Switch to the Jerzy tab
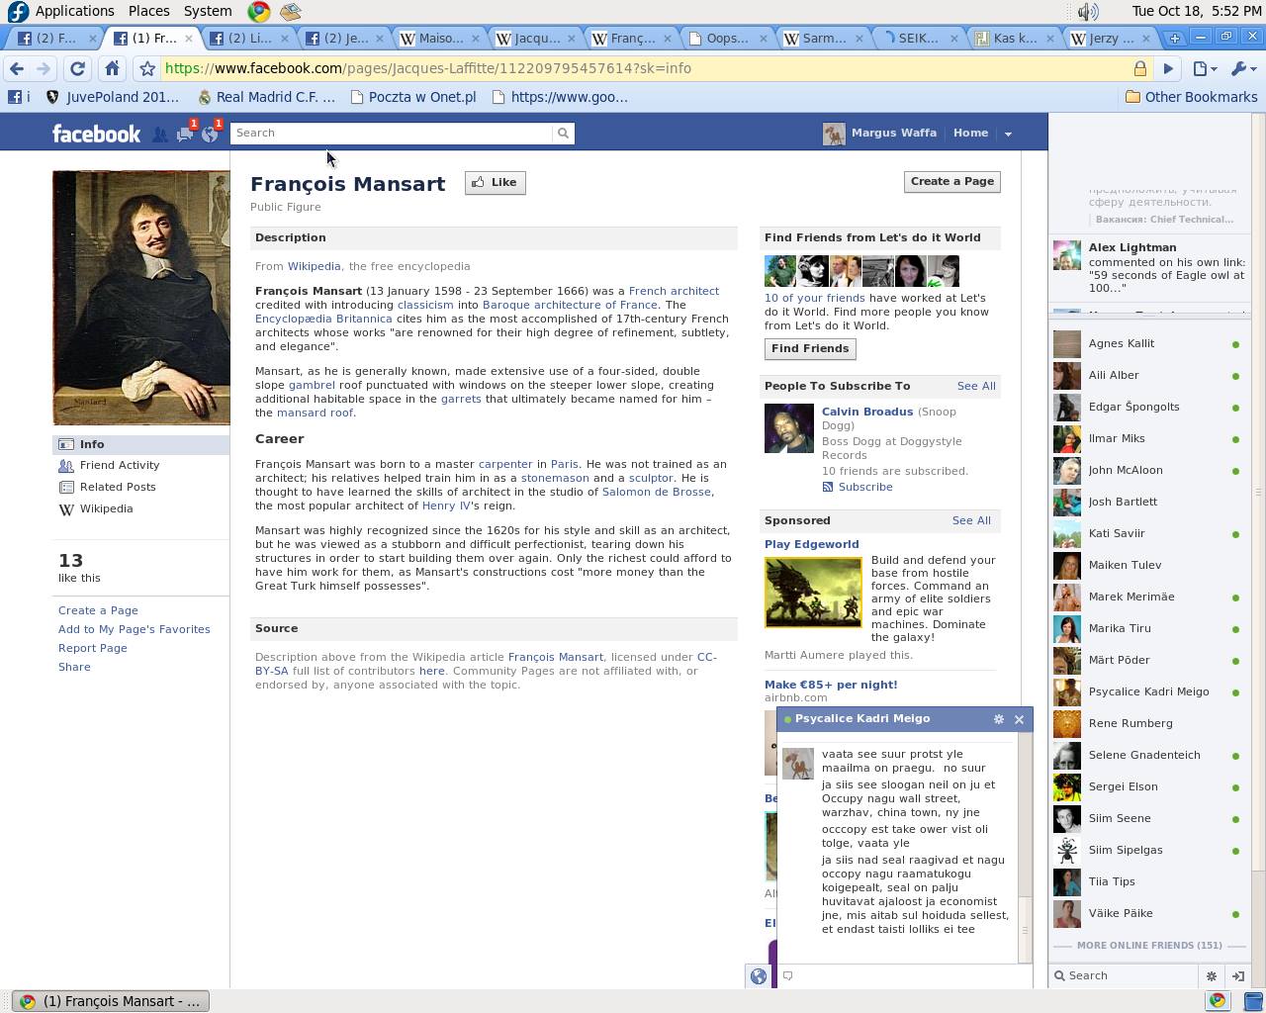Viewport: 1266px width, 1013px height. tap(1111, 38)
